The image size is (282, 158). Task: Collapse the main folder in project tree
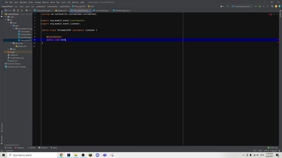click(8, 23)
